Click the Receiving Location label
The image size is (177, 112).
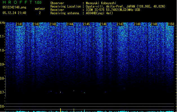tap(66, 6)
